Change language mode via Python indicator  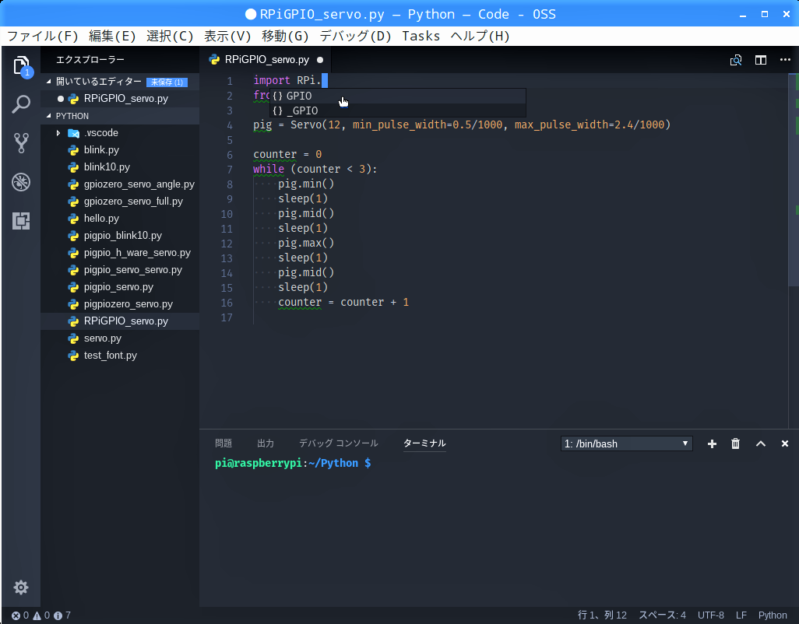[773, 615]
